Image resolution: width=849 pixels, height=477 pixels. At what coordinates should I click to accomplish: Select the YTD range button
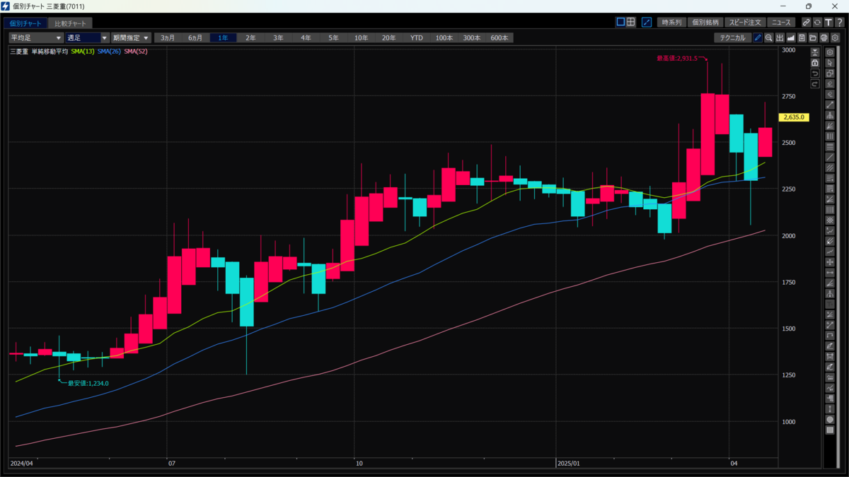pyautogui.click(x=417, y=37)
